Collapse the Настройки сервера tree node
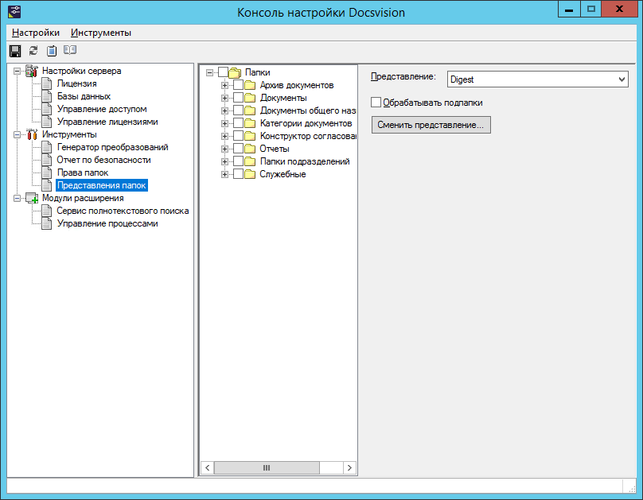Image resolution: width=643 pixels, height=500 pixels. pyautogui.click(x=18, y=72)
